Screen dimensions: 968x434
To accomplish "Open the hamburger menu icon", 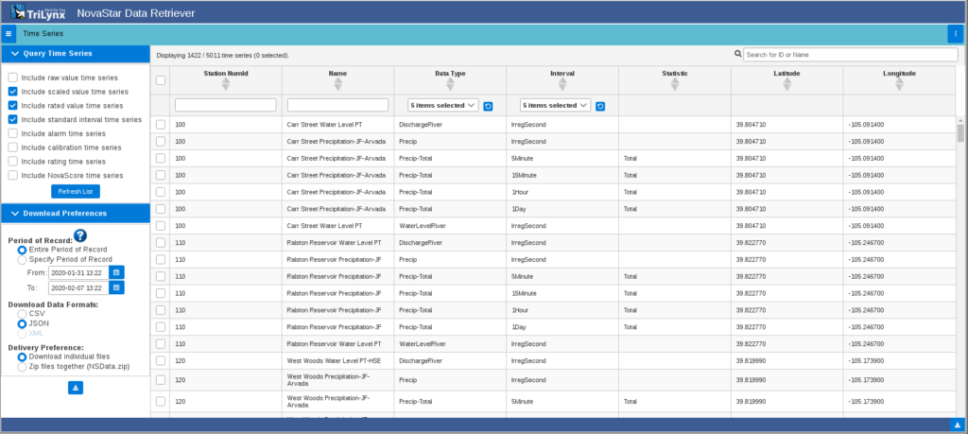I will (x=8, y=34).
